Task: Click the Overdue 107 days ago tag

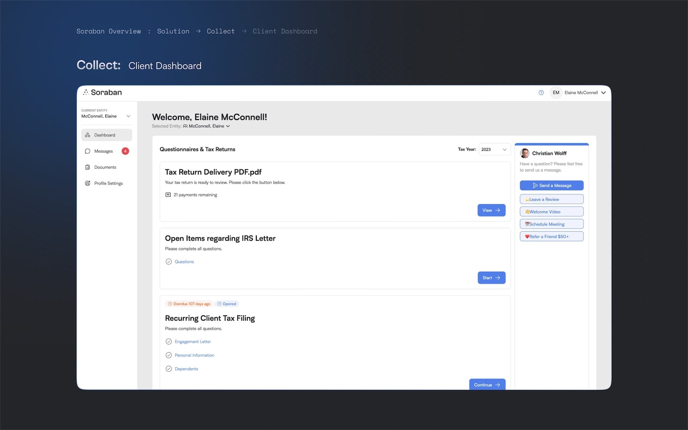Action: (x=189, y=304)
